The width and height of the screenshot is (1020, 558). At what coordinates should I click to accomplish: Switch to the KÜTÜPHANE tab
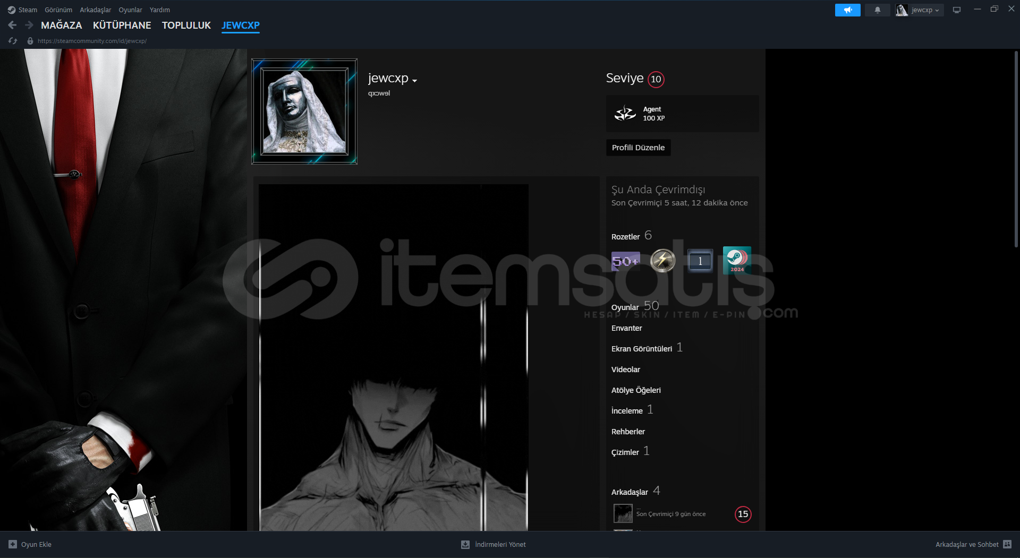pyautogui.click(x=122, y=25)
